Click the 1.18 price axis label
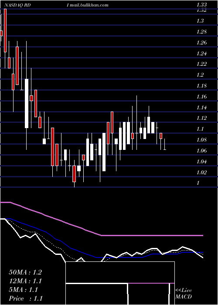The image size is (218, 305). point(201,86)
